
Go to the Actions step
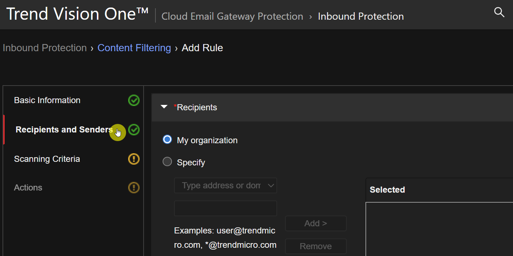tap(28, 188)
